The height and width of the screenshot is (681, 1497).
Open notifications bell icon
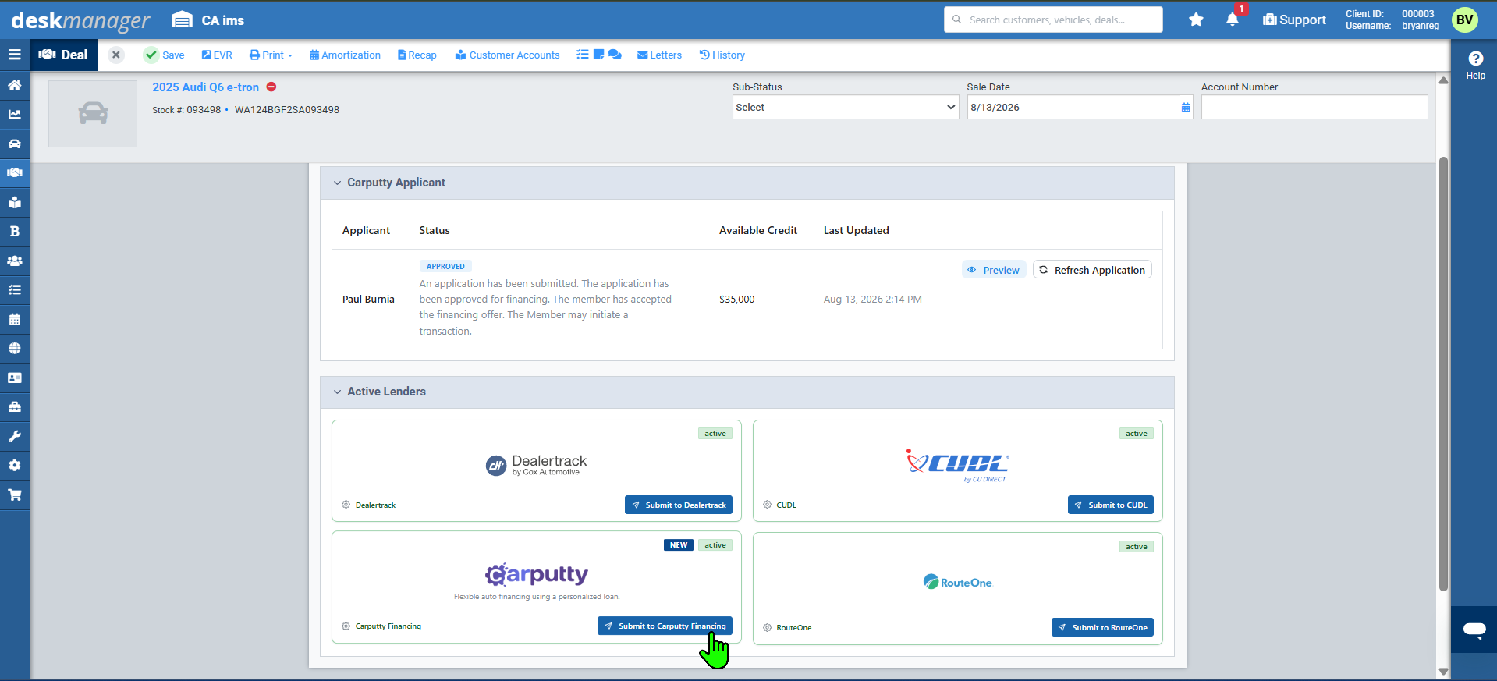click(x=1233, y=20)
